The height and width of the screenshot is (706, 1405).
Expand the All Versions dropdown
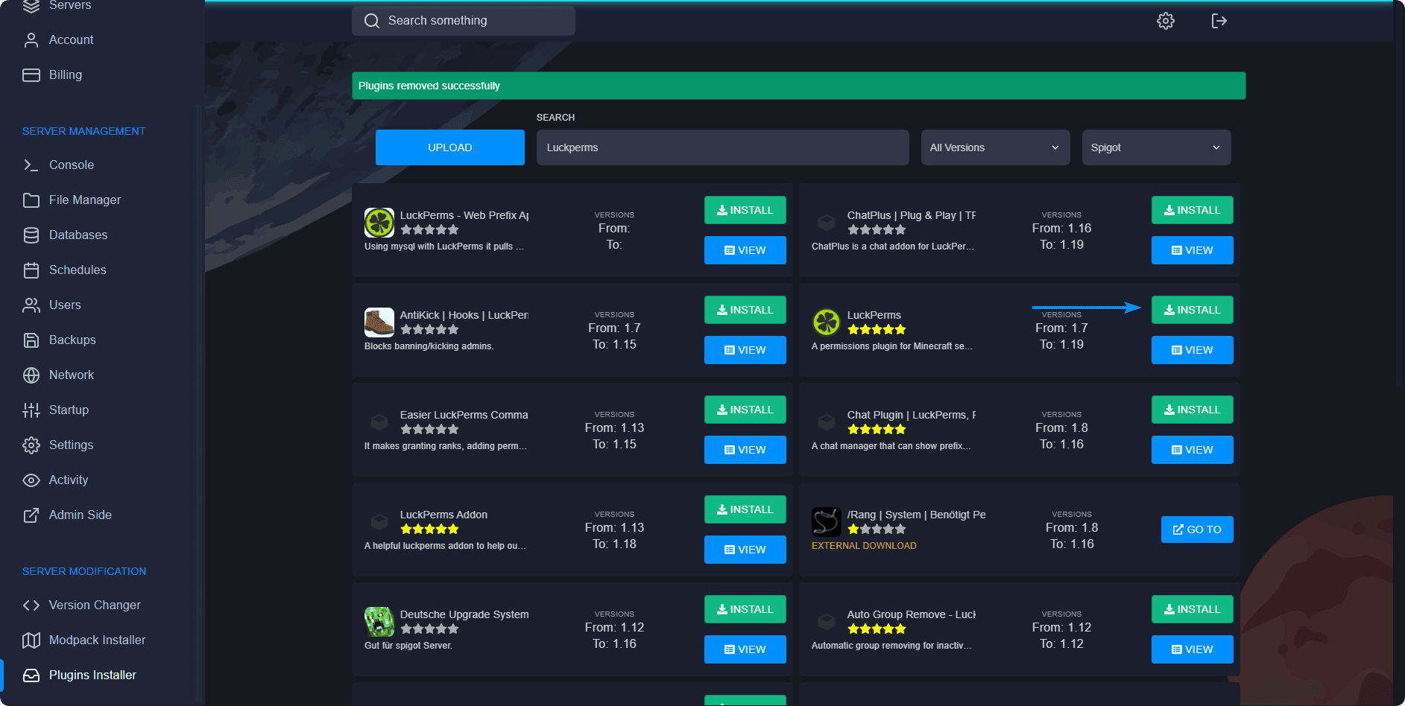[x=994, y=147]
